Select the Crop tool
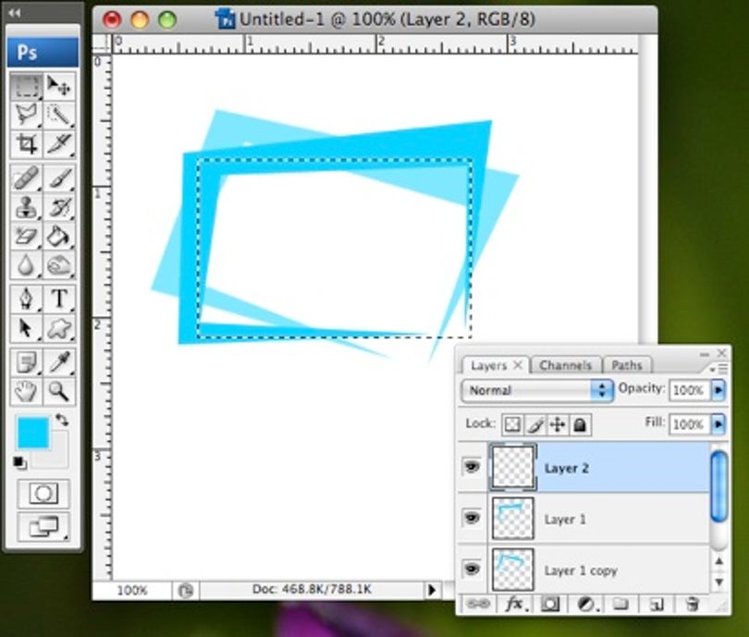The width and height of the screenshot is (749, 637). click(26, 143)
